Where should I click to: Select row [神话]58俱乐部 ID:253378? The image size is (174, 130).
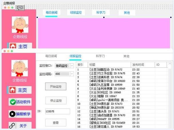coord(122,108)
